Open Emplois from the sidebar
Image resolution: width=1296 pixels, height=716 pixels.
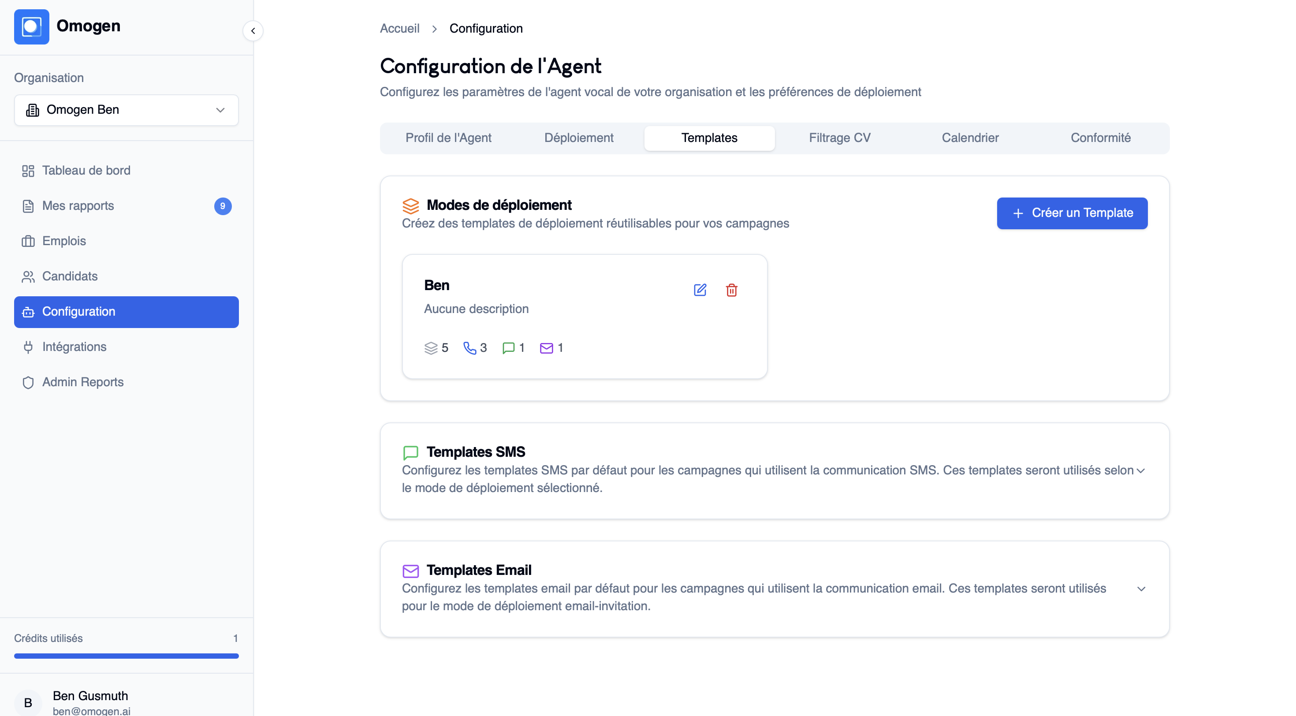click(64, 241)
